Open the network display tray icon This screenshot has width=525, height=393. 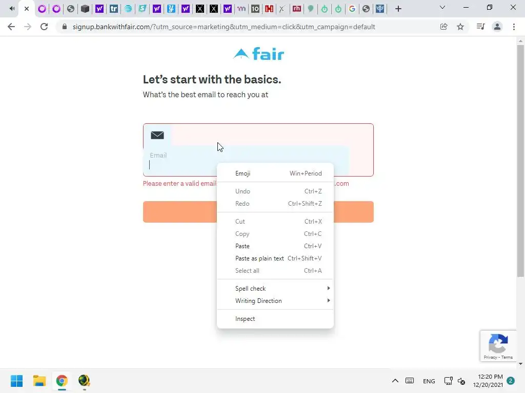[x=448, y=381]
